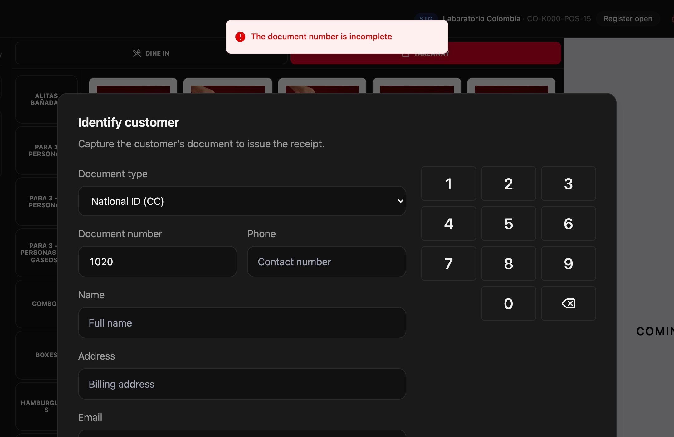Focus the Document number field
This screenshot has height=437, width=674.
pyautogui.click(x=158, y=262)
